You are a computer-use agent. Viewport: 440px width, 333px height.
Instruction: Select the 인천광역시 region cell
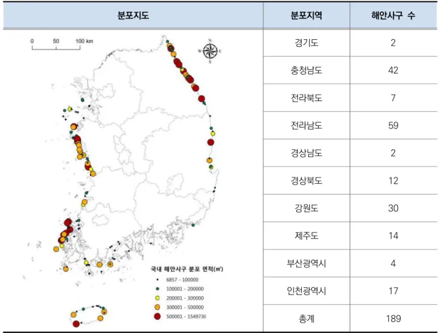(307, 291)
